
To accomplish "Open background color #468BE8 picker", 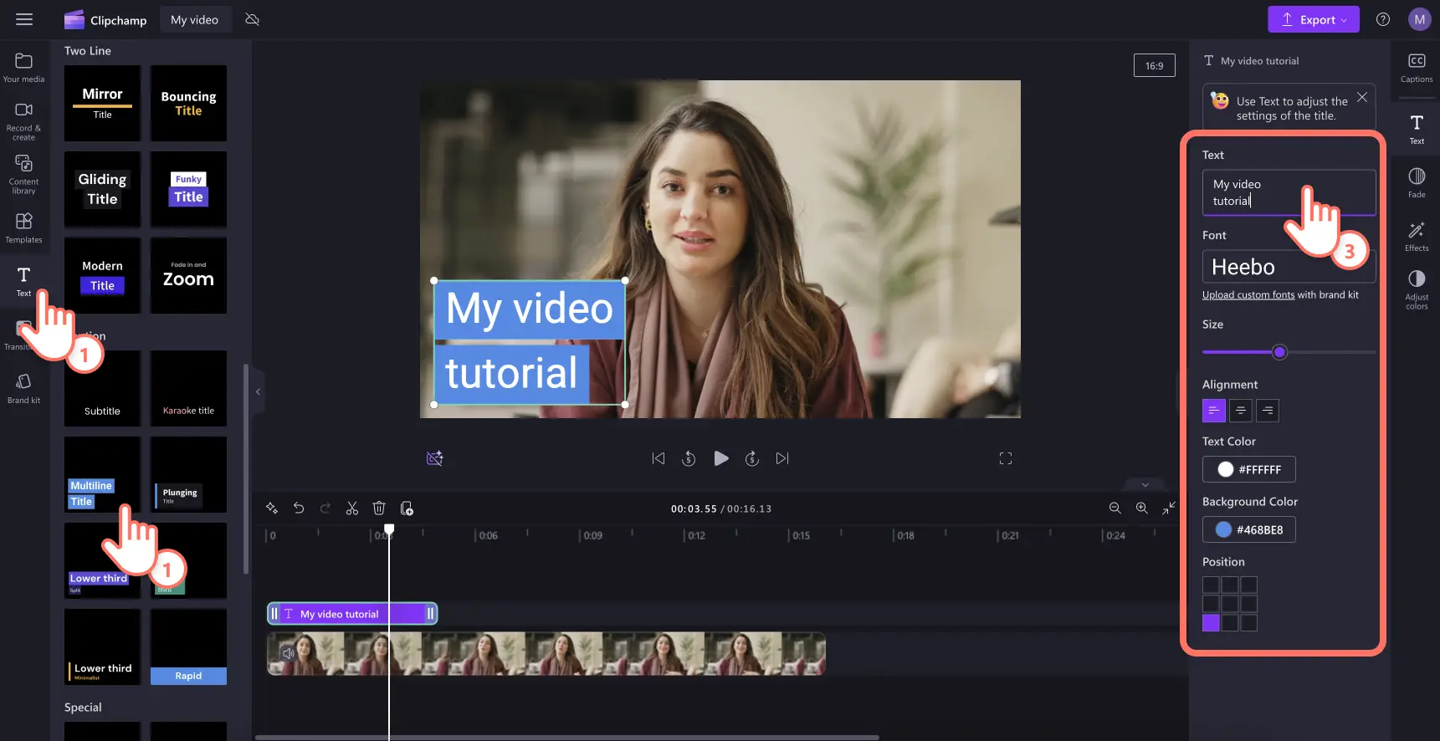I will point(1248,529).
